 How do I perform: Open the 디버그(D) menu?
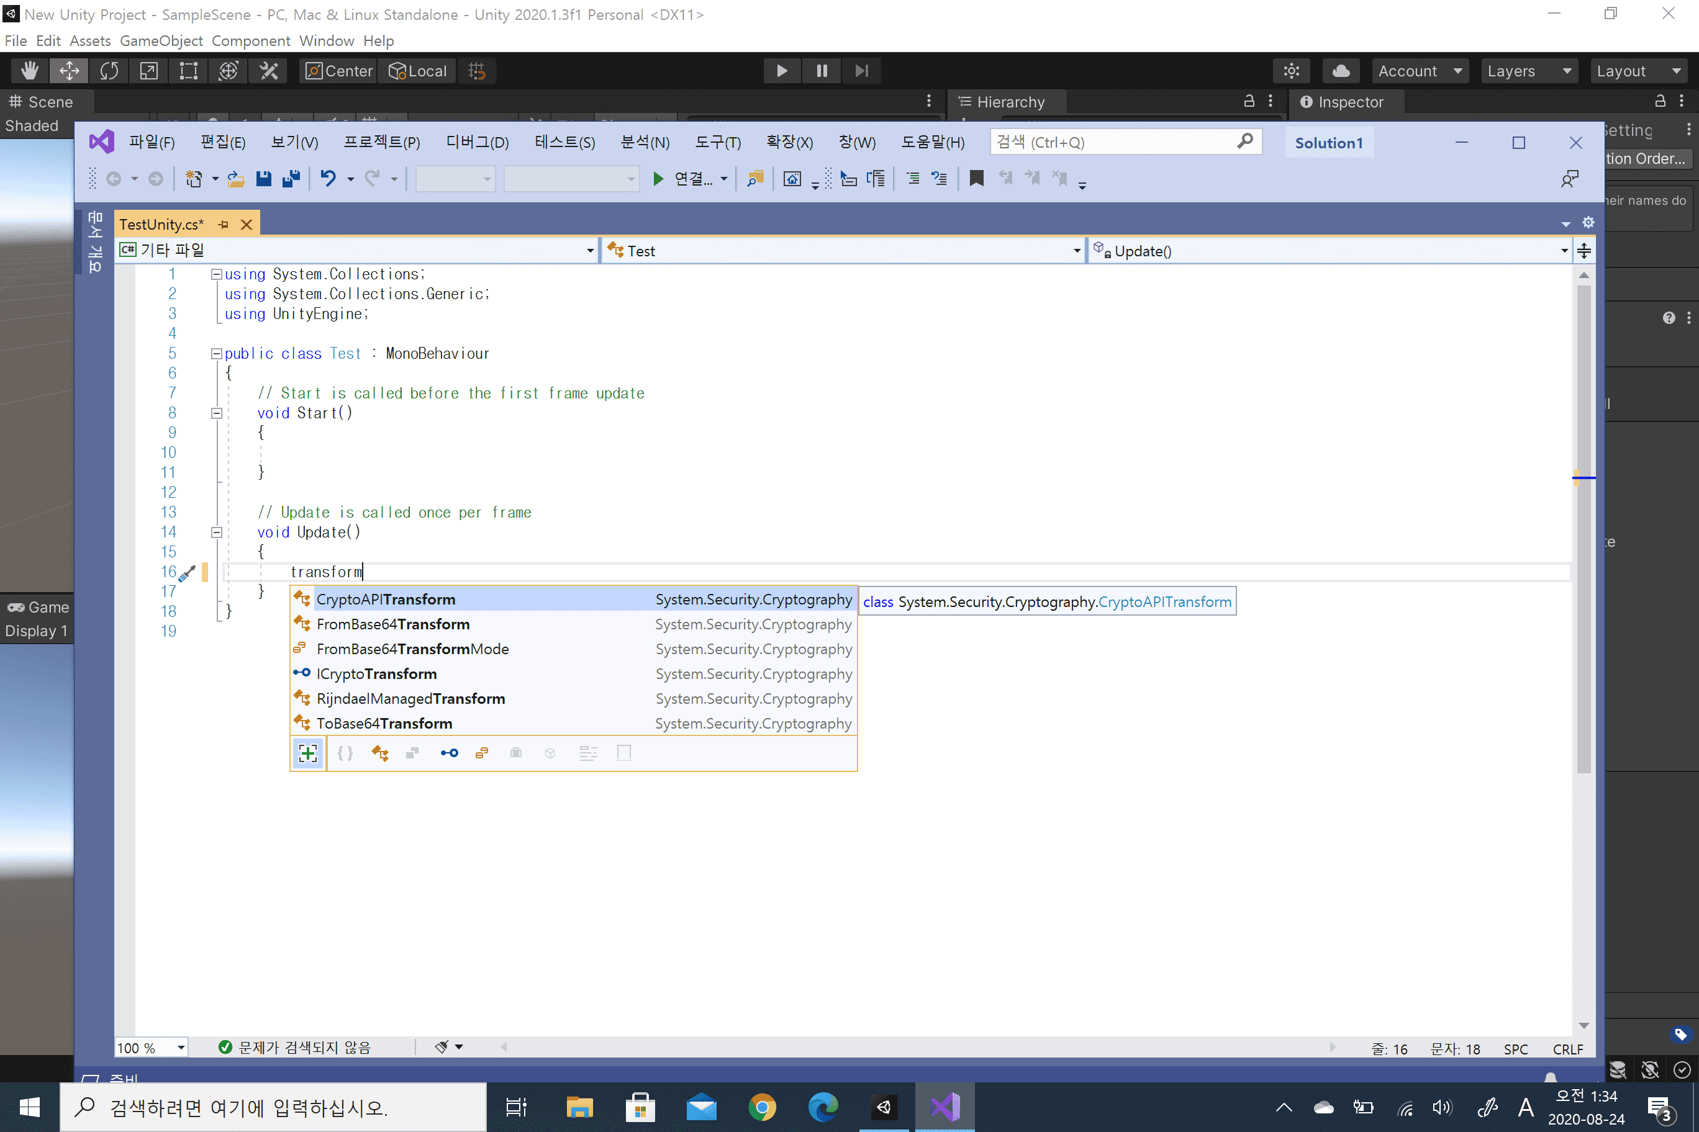[x=477, y=142]
